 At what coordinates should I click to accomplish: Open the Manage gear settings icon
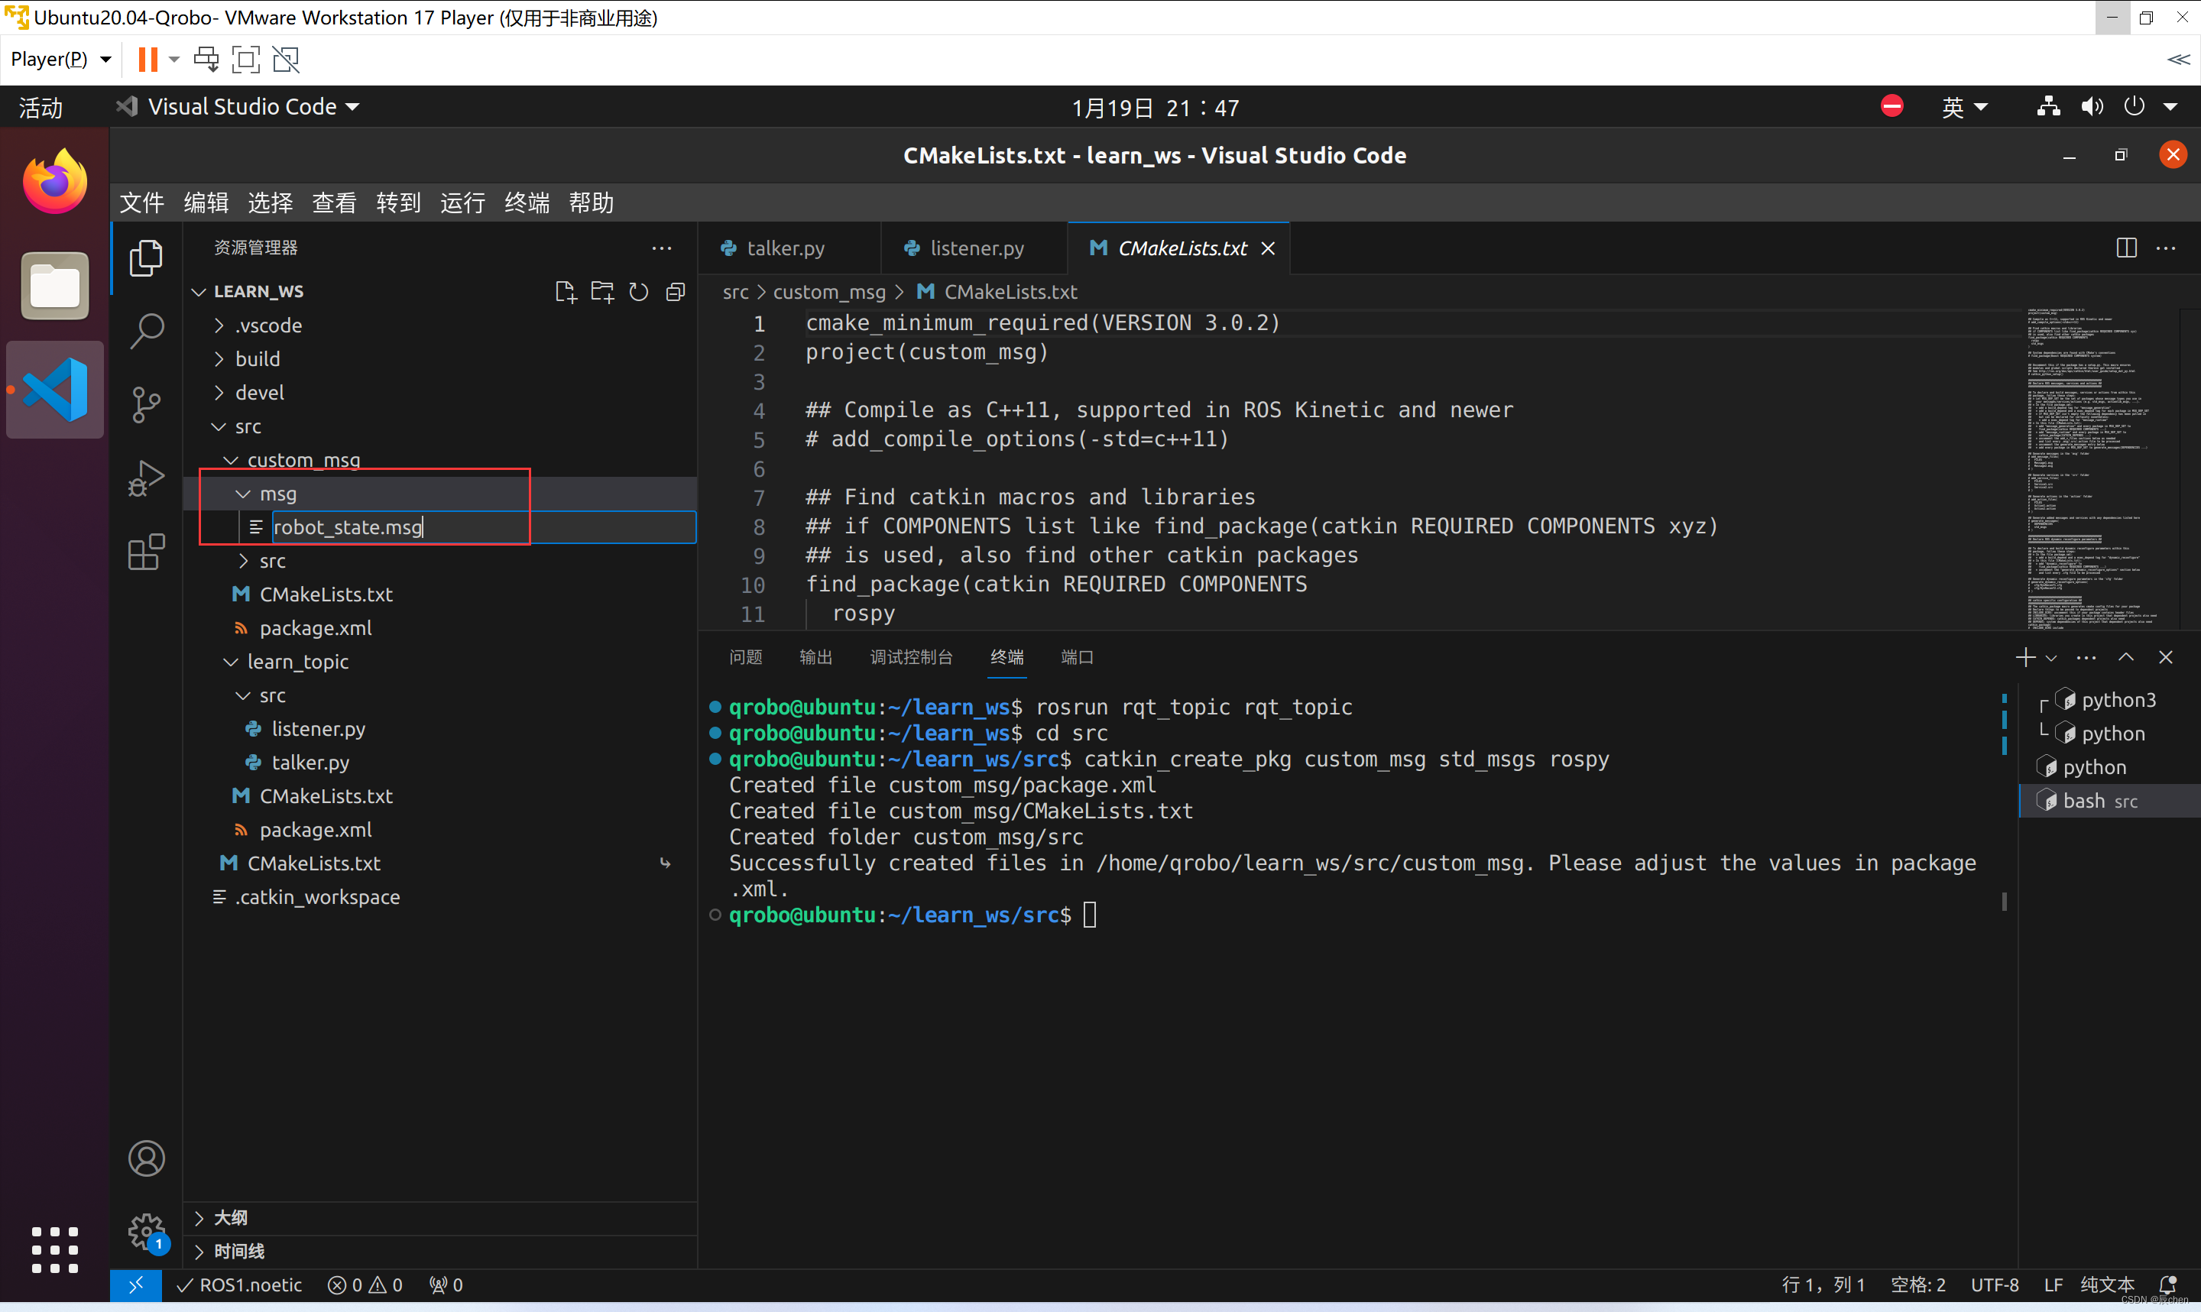[x=146, y=1232]
